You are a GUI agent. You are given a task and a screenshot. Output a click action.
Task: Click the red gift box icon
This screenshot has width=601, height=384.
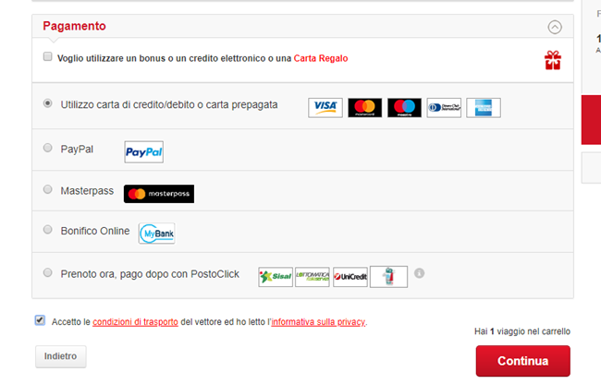point(553,60)
